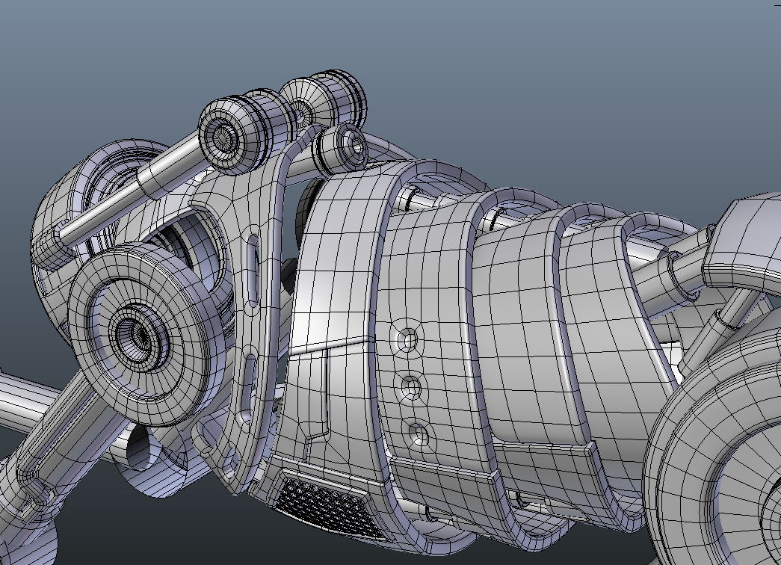Click the middle bolt hole on the armor band
Image resolution: width=781 pixels, height=565 pixels.
coord(413,387)
